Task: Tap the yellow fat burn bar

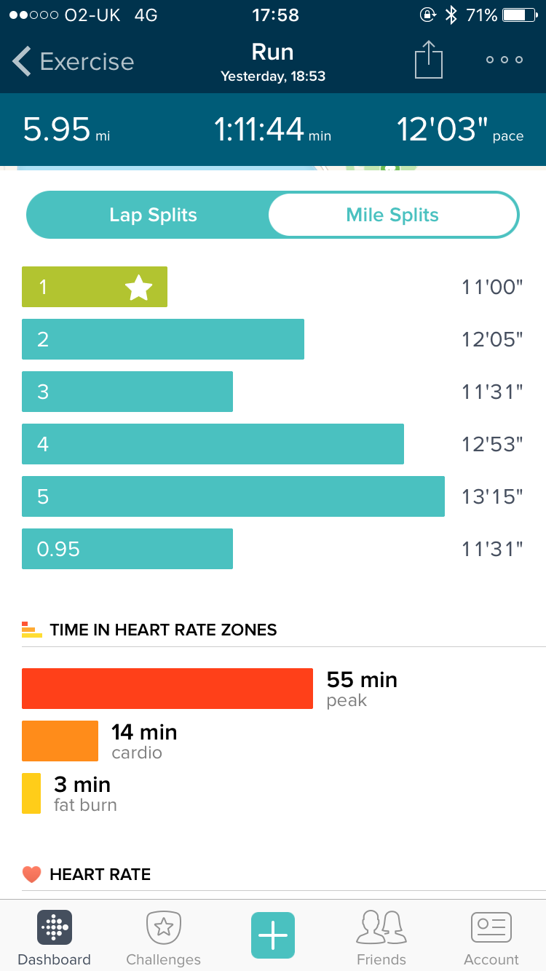Action: click(31, 793)
